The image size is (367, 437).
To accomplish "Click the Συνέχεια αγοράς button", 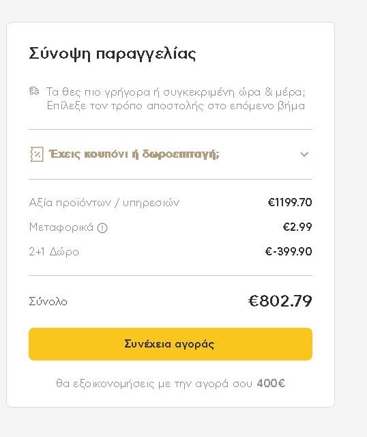I will [171, 344].
